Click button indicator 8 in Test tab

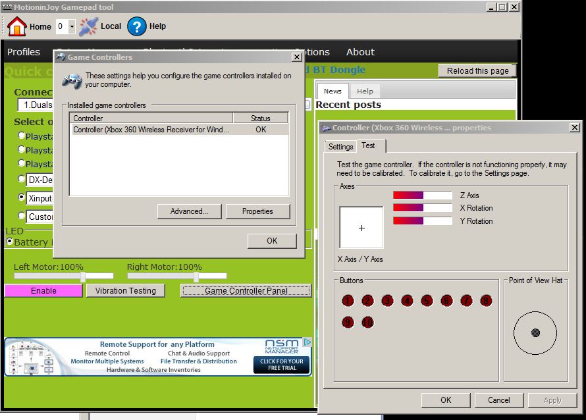point(486,301)
